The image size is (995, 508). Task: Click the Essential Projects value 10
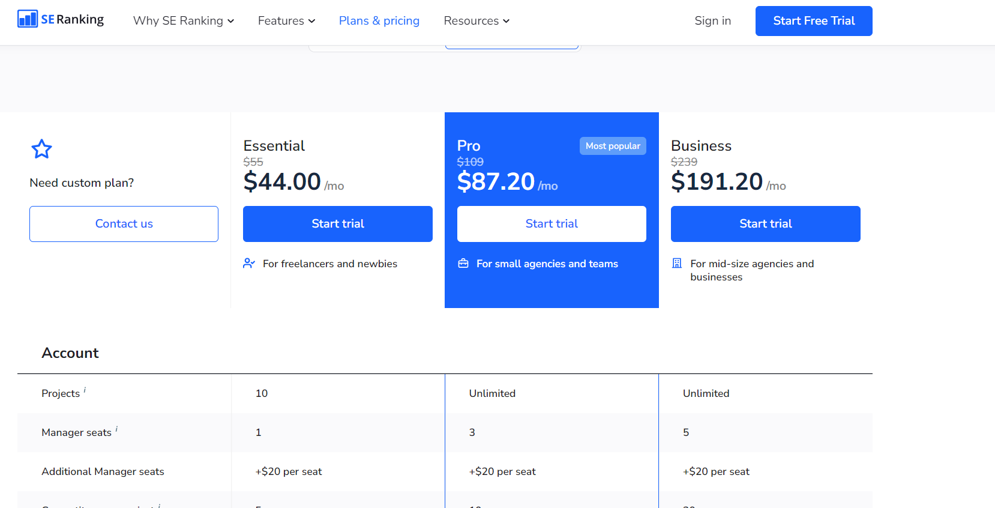point(262,393)
